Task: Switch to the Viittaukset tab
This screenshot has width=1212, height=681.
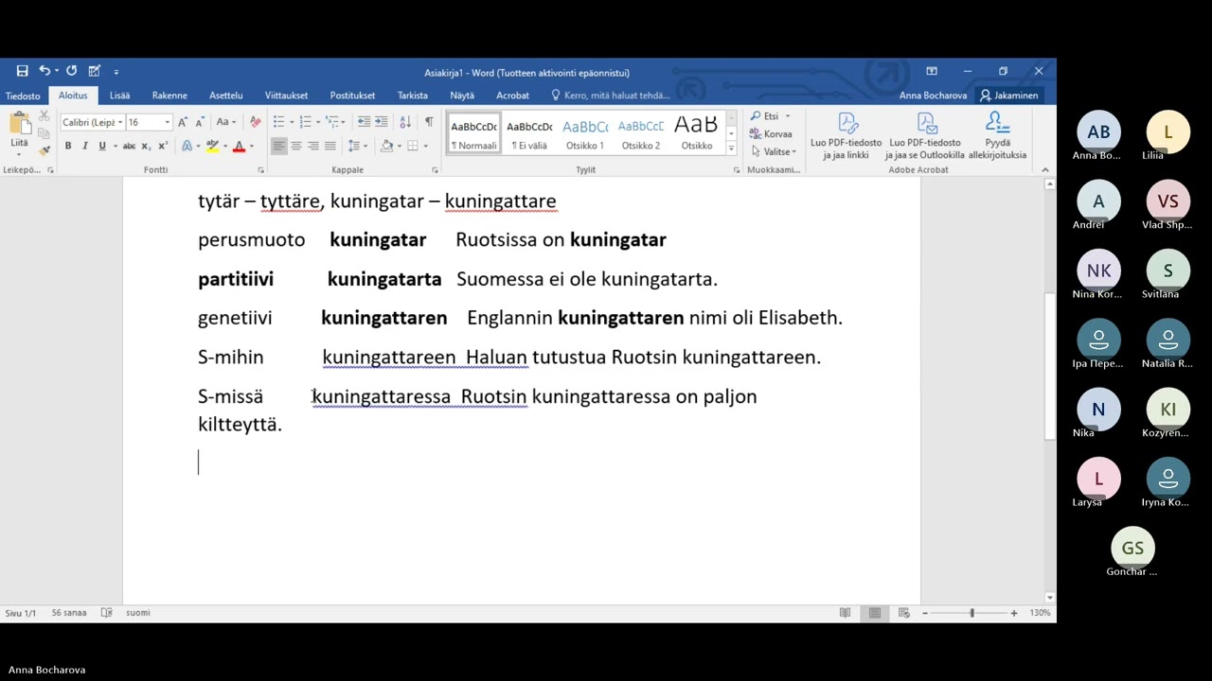Action: pyautogui.click(x=286, y=96)
